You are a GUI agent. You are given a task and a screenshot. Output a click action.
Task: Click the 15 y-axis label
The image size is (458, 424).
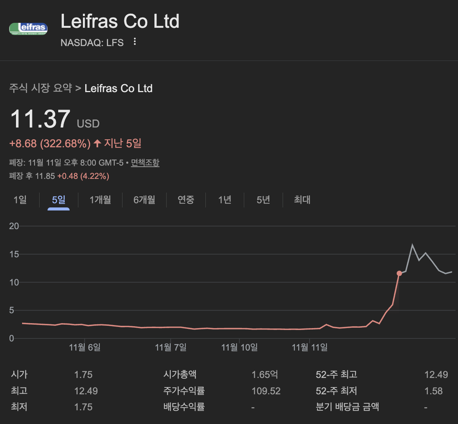[14, 254]
